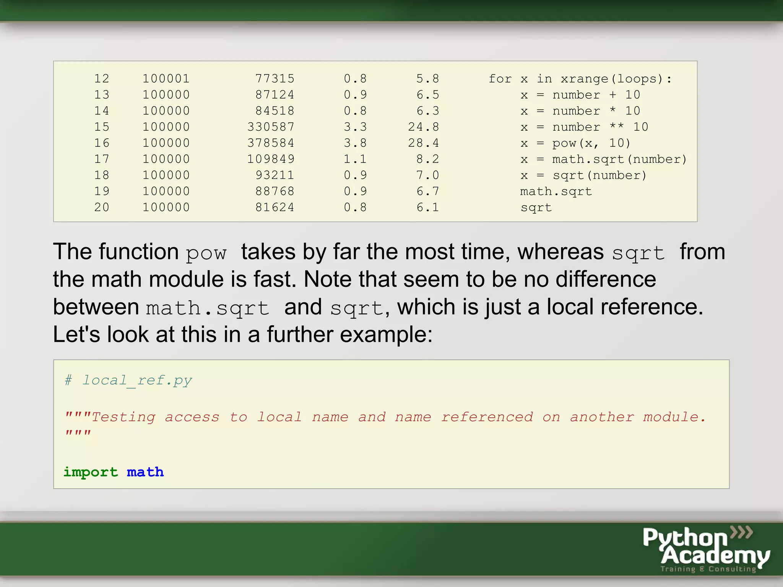783x587 pixels.
Task: Click code line 'x = number + 10'
Action: click(x=580, y=95)
